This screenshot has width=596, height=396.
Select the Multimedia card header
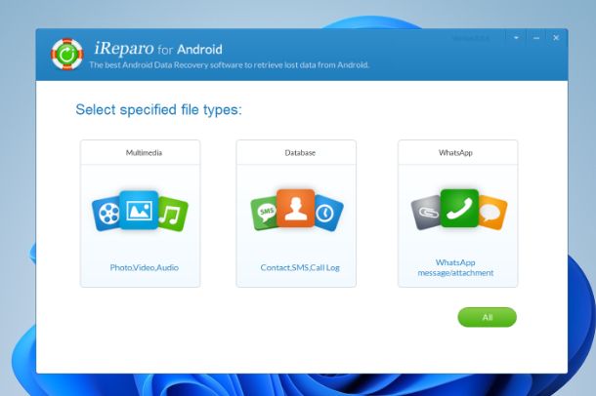141,152
